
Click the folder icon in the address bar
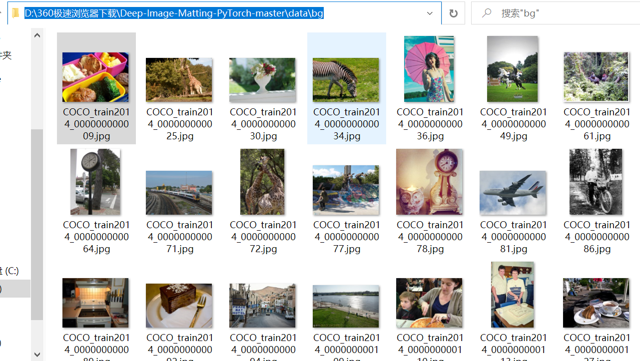tap(16, 13)
